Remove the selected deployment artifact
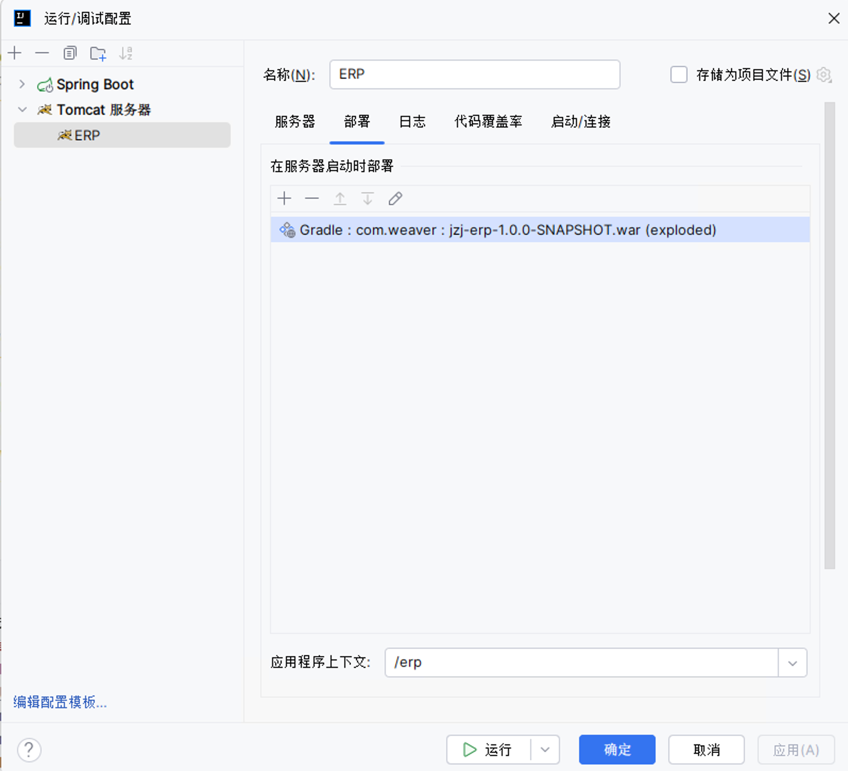The width and height of the screenshot is (848, 771). [312, 199]
